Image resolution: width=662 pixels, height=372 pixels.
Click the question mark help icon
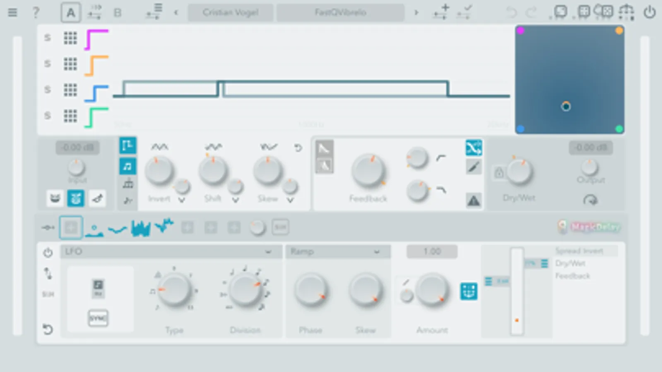point(36,12)
